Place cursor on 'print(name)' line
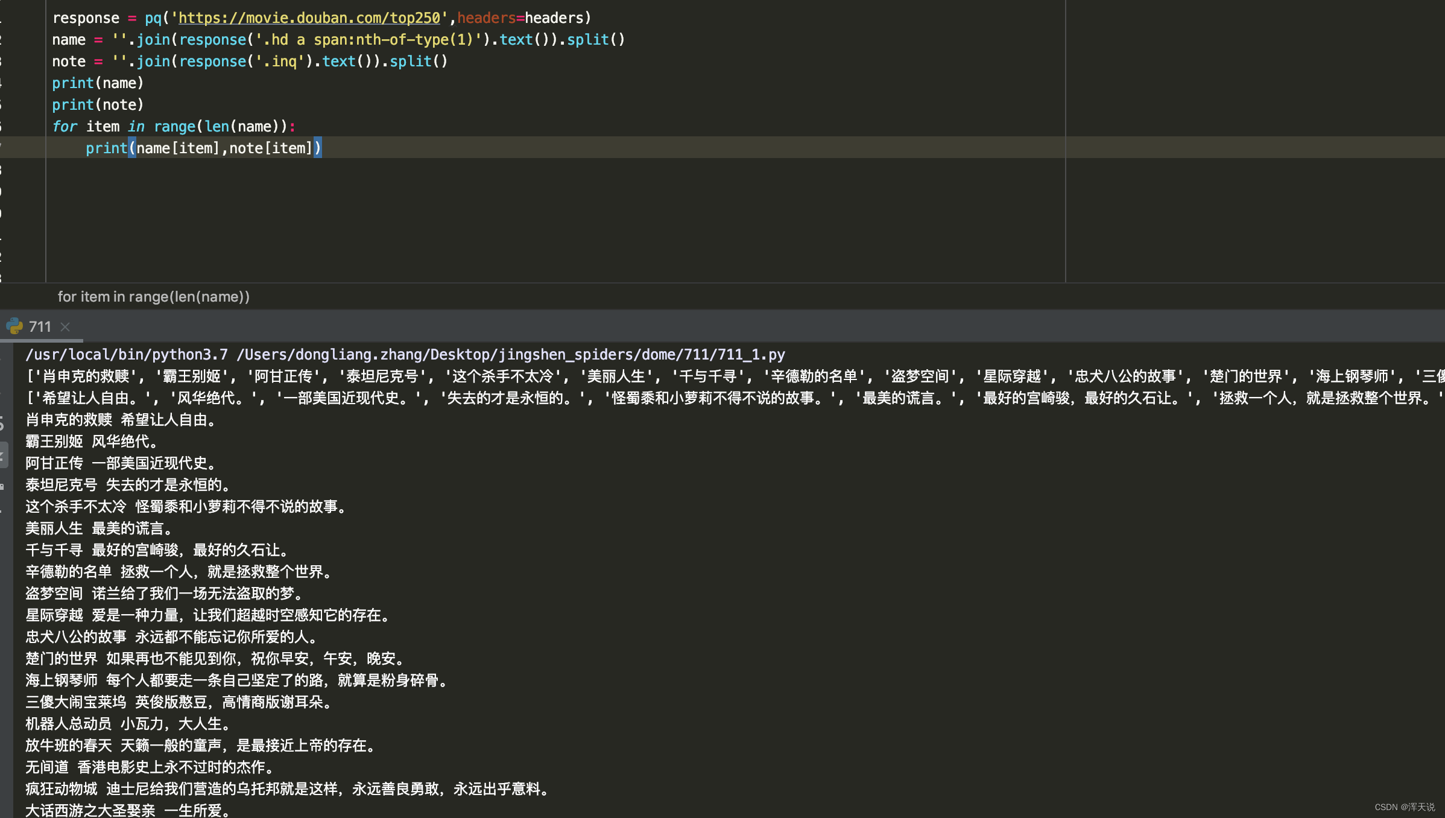This screenshot has width=1445, height=818. 98,83
